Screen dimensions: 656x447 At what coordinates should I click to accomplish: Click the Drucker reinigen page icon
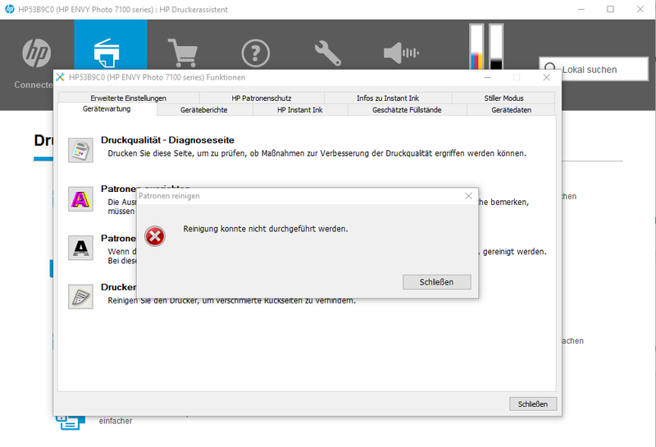click(80, 297)
